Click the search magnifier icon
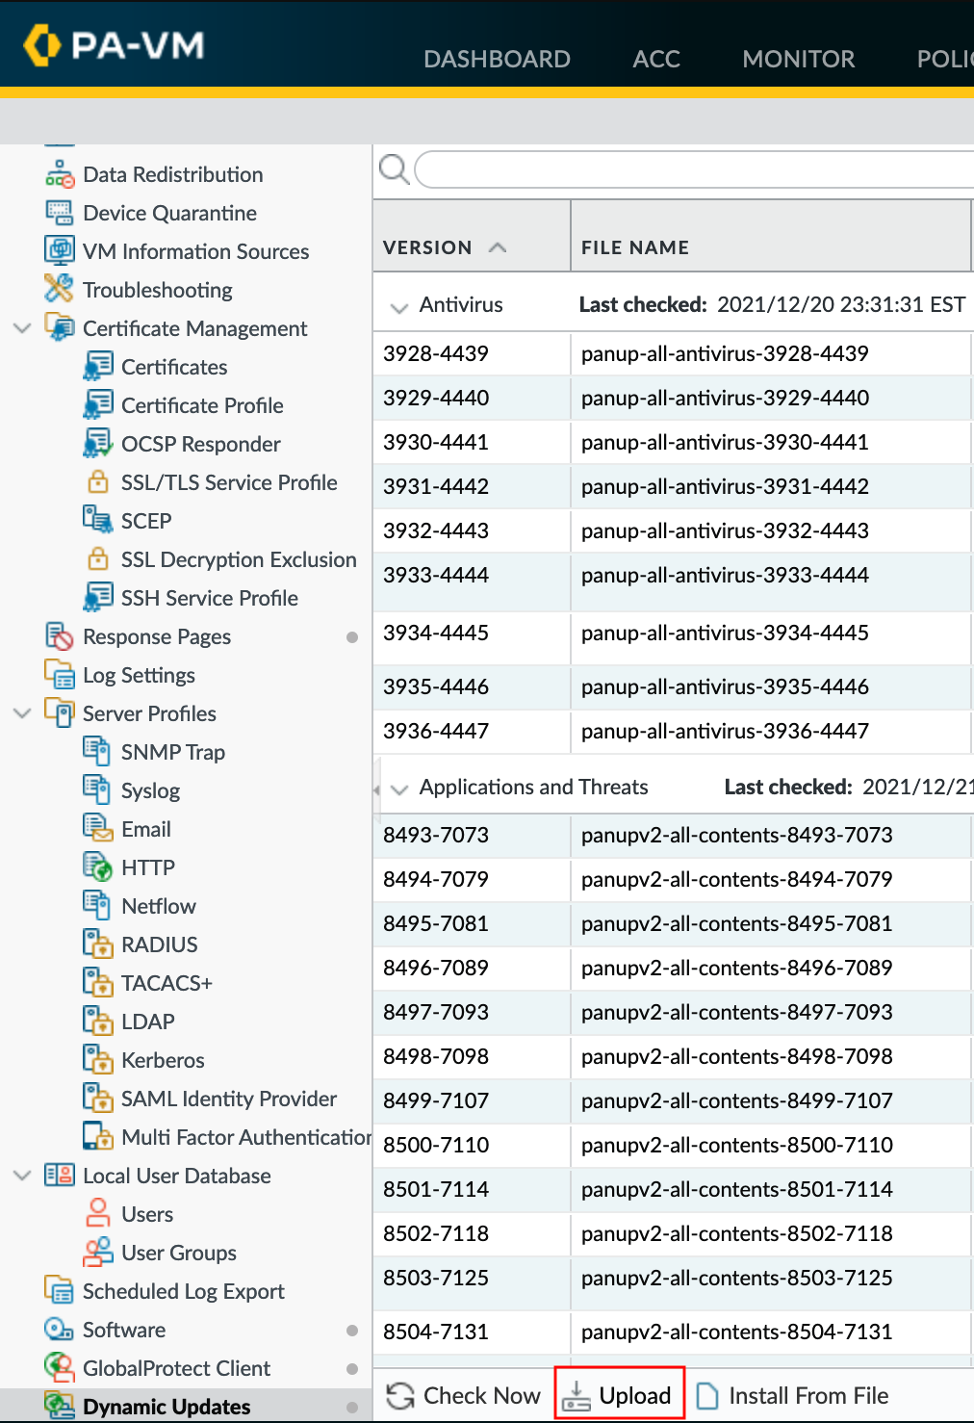Image resolution: width=974 pixels, height=1423 pixels. coord(394,168)
